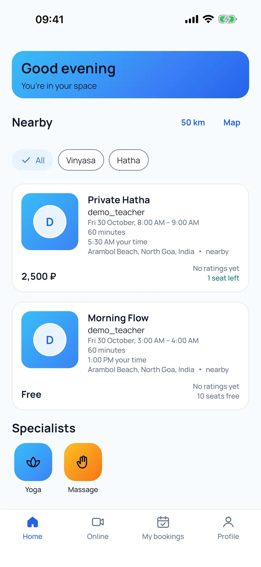
Task: Open the Massage specialists icon
Action: (83, 462)
